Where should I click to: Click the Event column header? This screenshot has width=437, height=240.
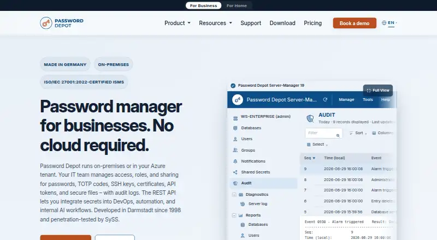tap(376, 158)
